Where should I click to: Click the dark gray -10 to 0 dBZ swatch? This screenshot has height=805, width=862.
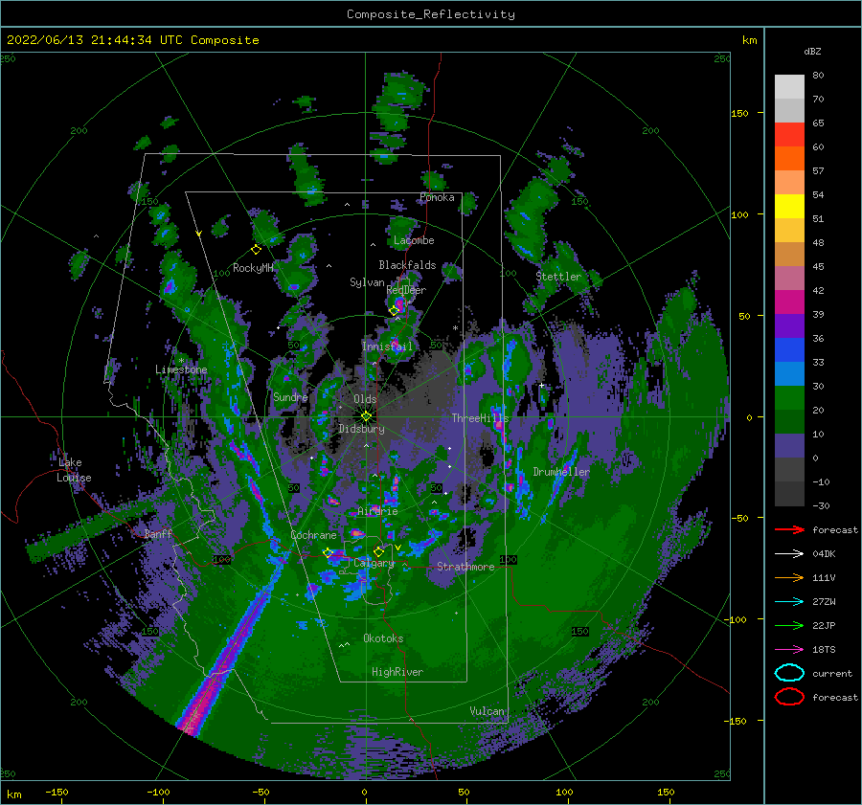click(789, 469)
